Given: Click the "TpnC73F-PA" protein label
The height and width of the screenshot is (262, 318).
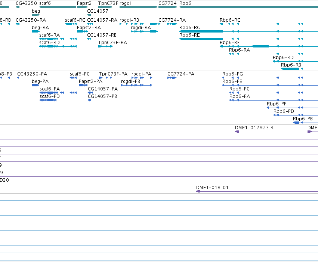Looking at the screenshot, I should pos(113,74).
